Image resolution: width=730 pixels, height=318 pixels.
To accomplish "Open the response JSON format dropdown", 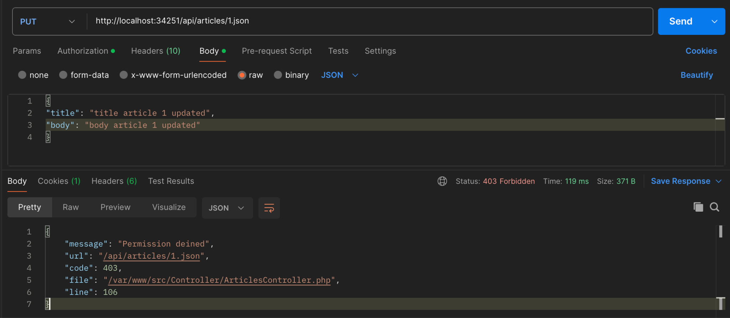I will click(x=227, y=208).
